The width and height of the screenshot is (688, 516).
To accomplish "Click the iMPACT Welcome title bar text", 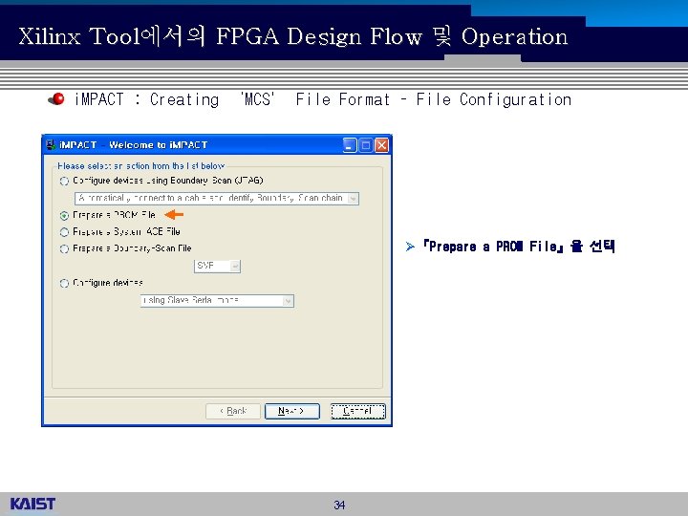I will point(134,145).
